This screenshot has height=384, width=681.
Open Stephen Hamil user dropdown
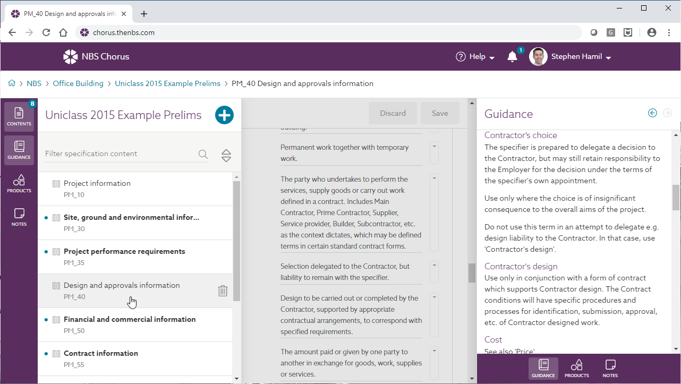pos(581,57)
